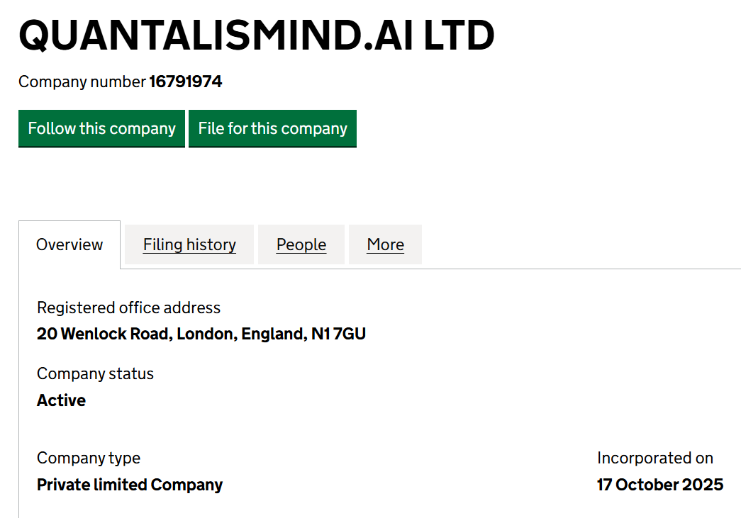Click the QUANTALISMIND.AI LTD heading
The height and width of the screenshot is (518, 741).
(256, 35)
